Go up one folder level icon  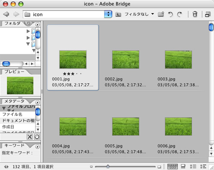pos(118,15)
